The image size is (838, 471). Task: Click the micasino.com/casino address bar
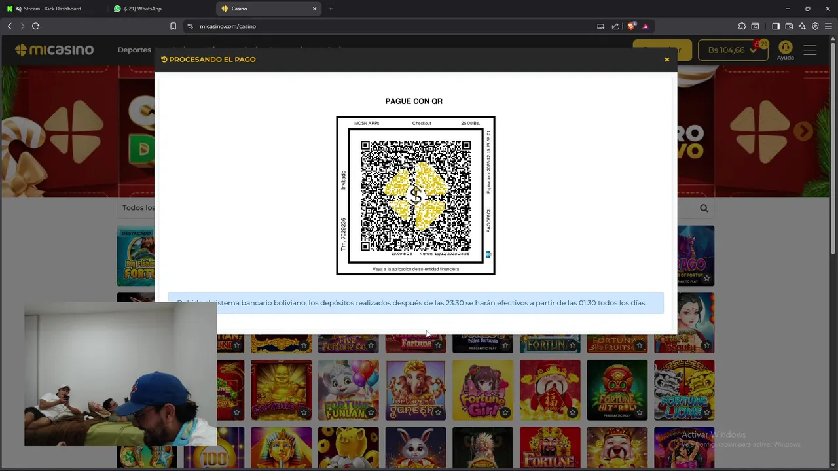point(393,26)
